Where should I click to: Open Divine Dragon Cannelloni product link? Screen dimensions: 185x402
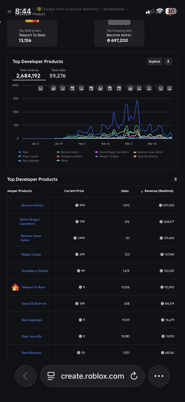tap(30, 221)
